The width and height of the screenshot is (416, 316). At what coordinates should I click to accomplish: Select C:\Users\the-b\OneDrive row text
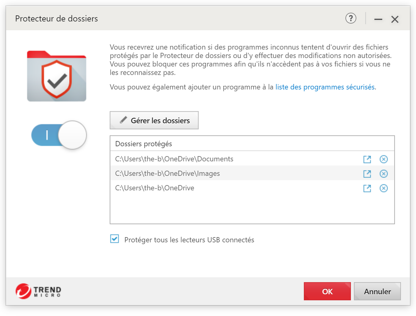155,188
